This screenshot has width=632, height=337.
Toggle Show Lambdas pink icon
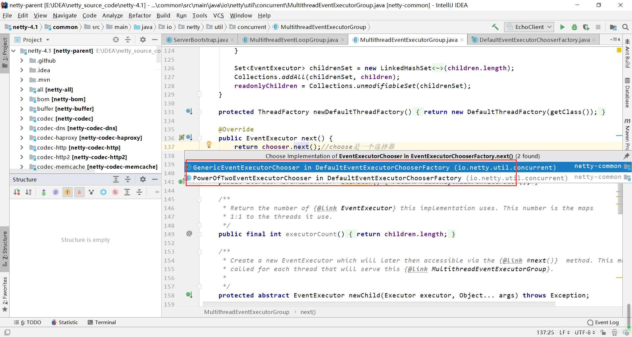(115, 192)
